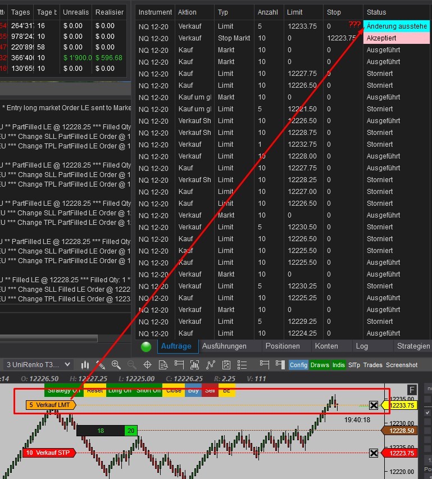This screenshot has width=432, height=479.
Task: Click the filled flag icon left of Config
Action: [x=280, y=364]
